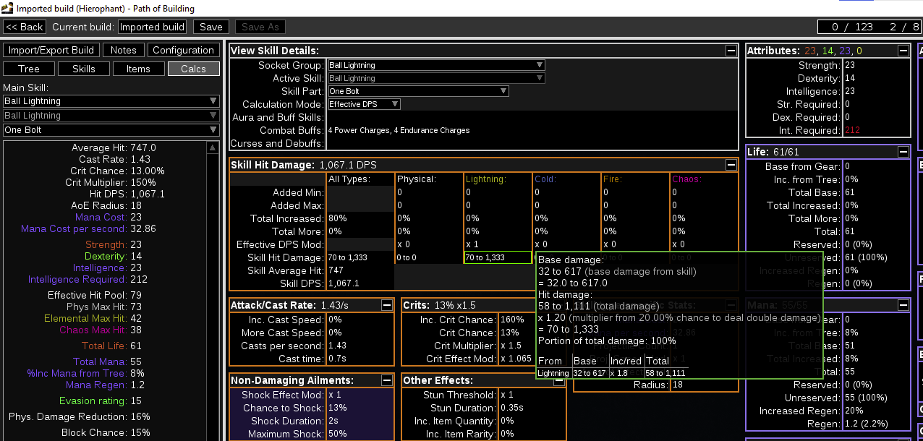Image resolution: width=923 pixels, height=441 pixels.
Task: Open the sidebar One Bolt skill part dropdown
Action: coord(111,130)
